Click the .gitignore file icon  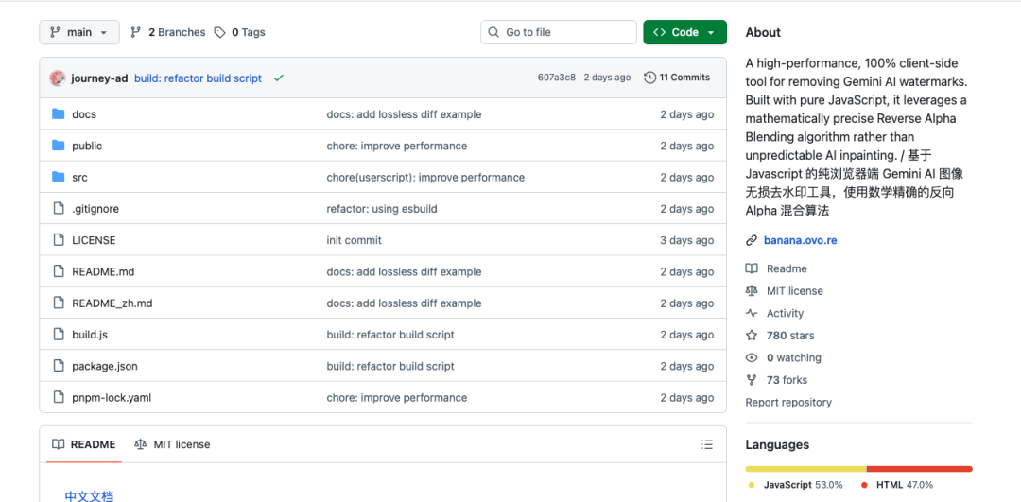pyautogui.click(x=59, y=208)
